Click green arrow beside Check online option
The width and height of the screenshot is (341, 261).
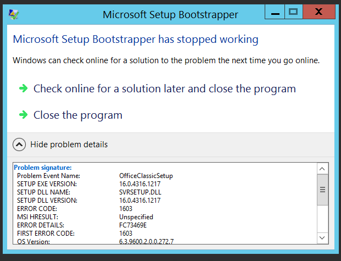click(23, 88)
